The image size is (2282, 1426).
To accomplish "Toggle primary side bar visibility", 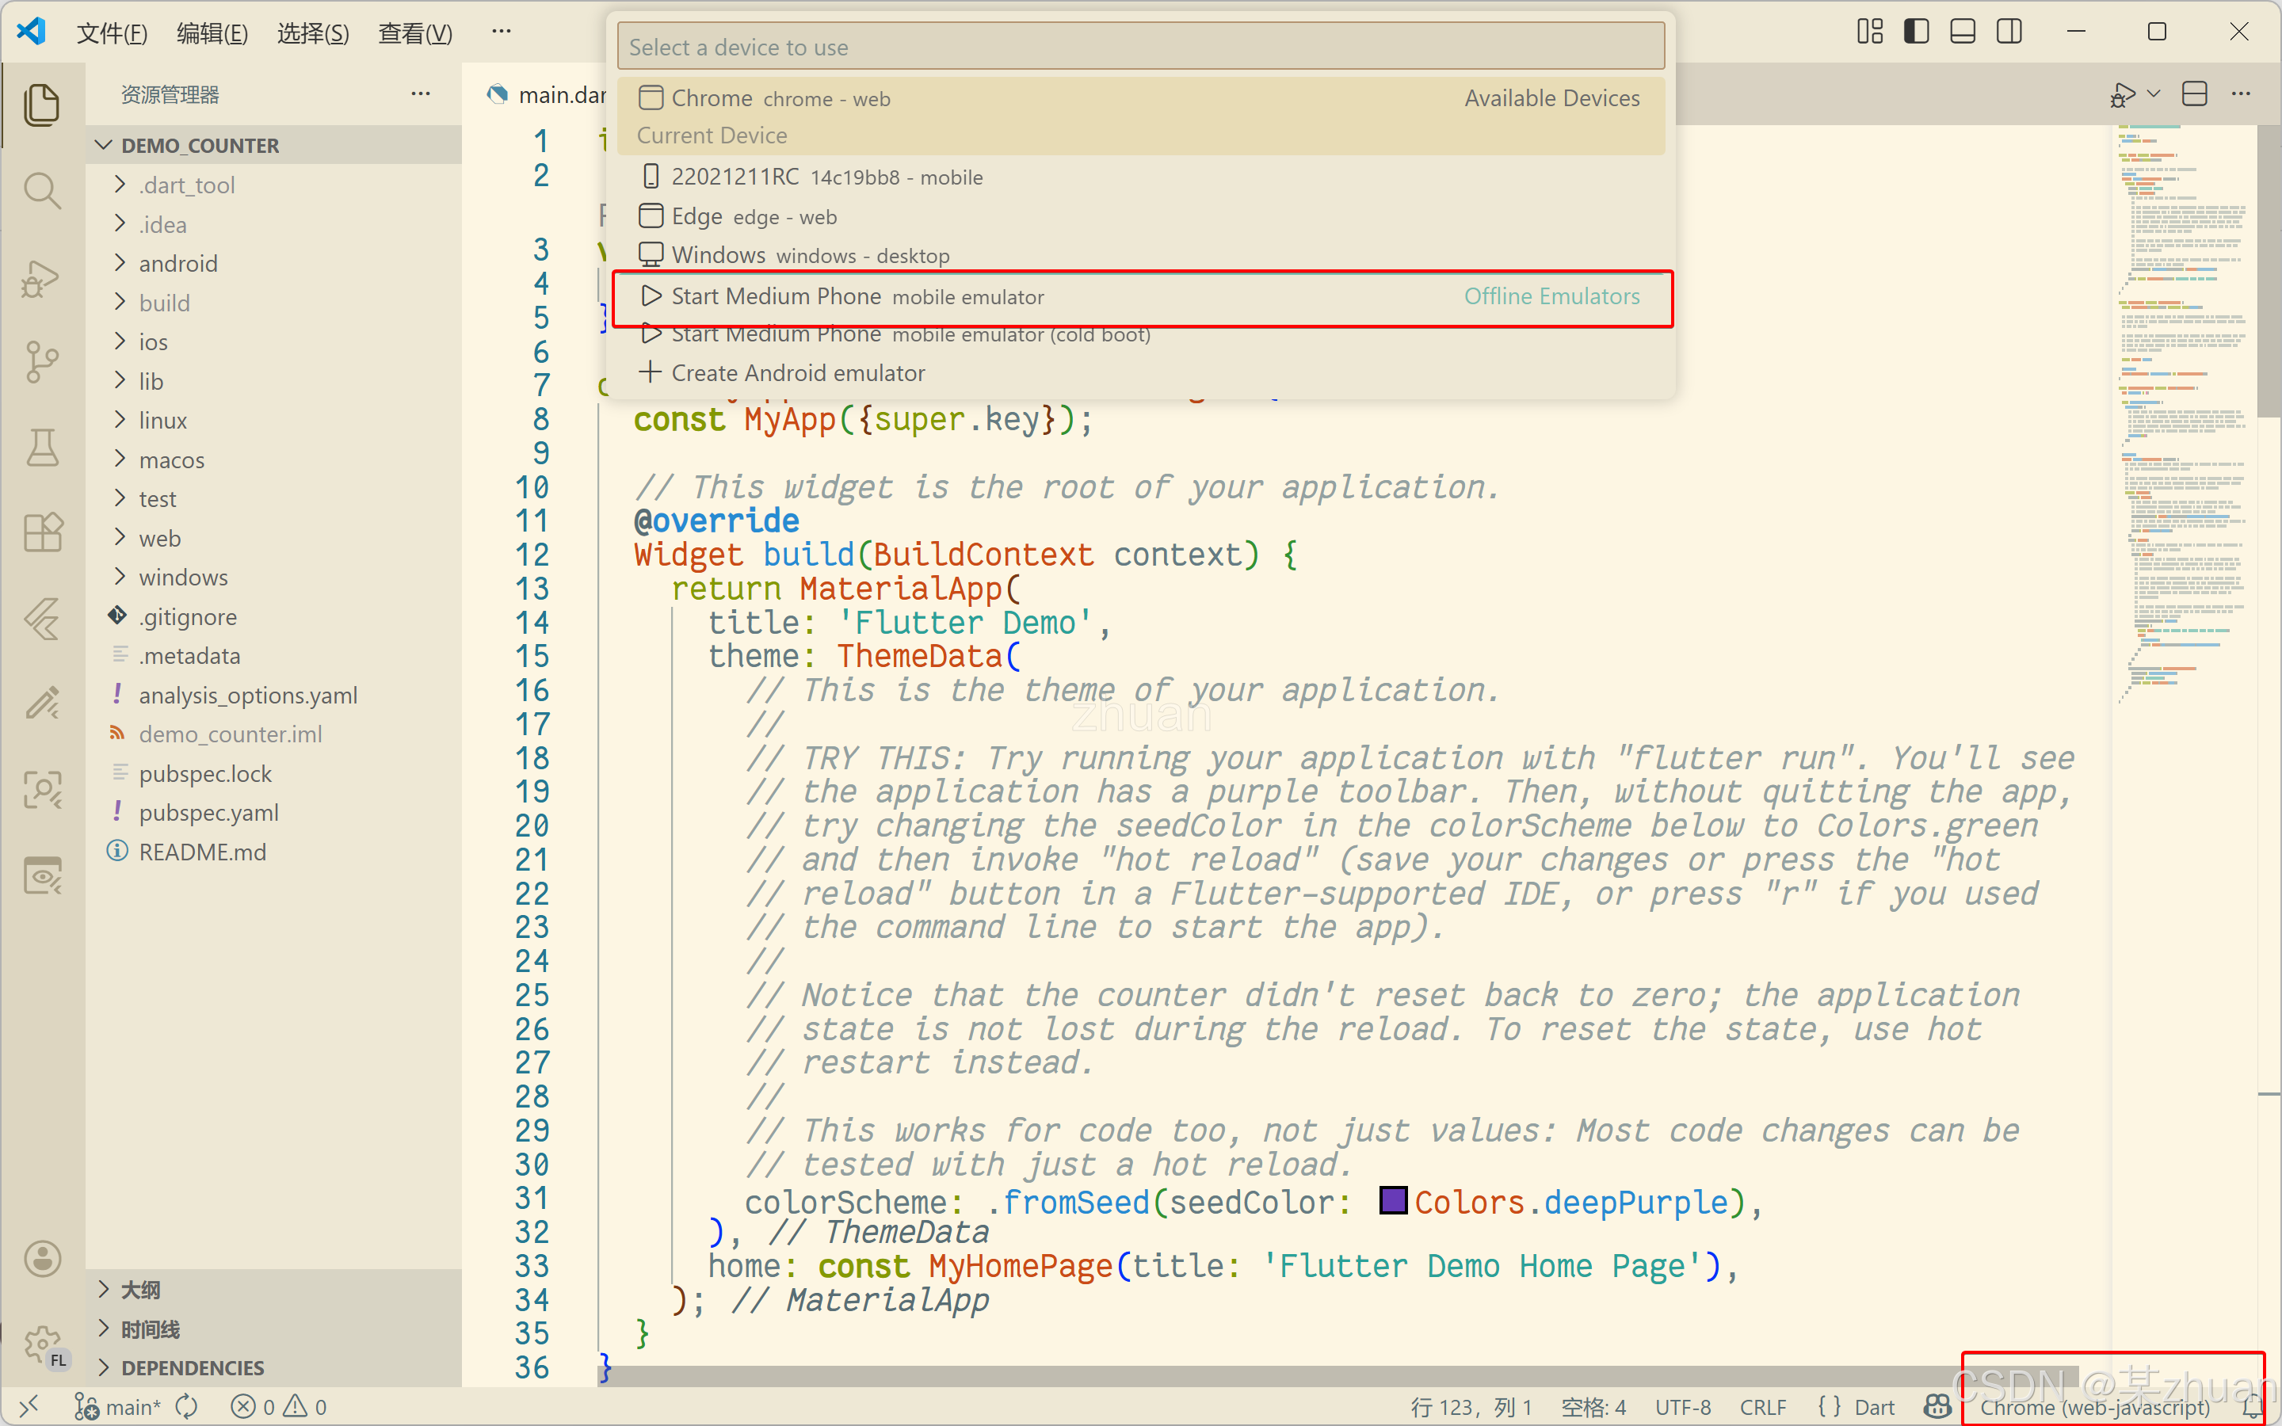I will pos(1916,32).
